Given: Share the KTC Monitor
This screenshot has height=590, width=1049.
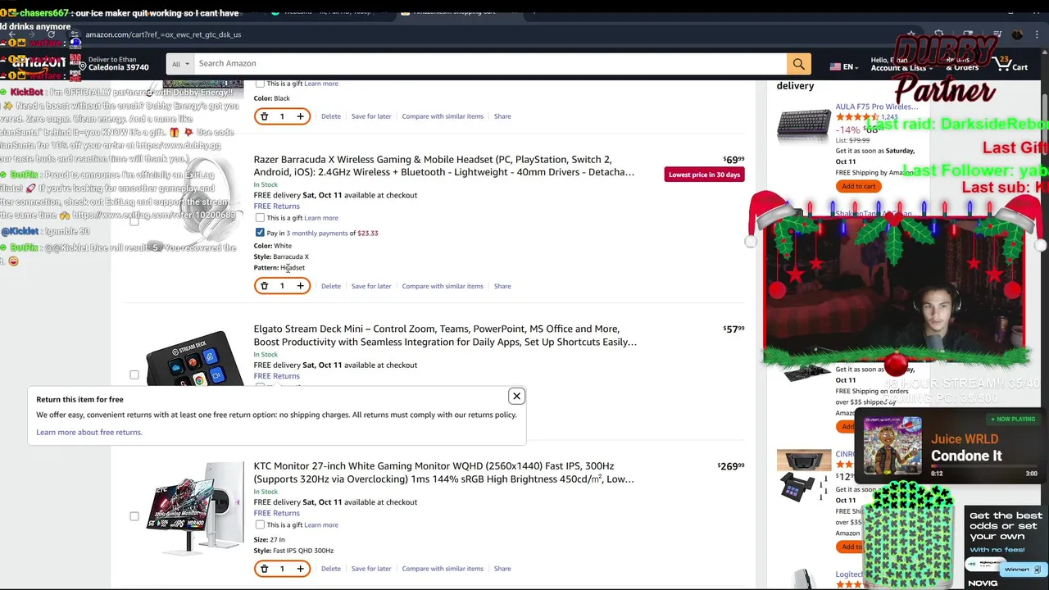Looking at the screenshot, I should [502, 569].
